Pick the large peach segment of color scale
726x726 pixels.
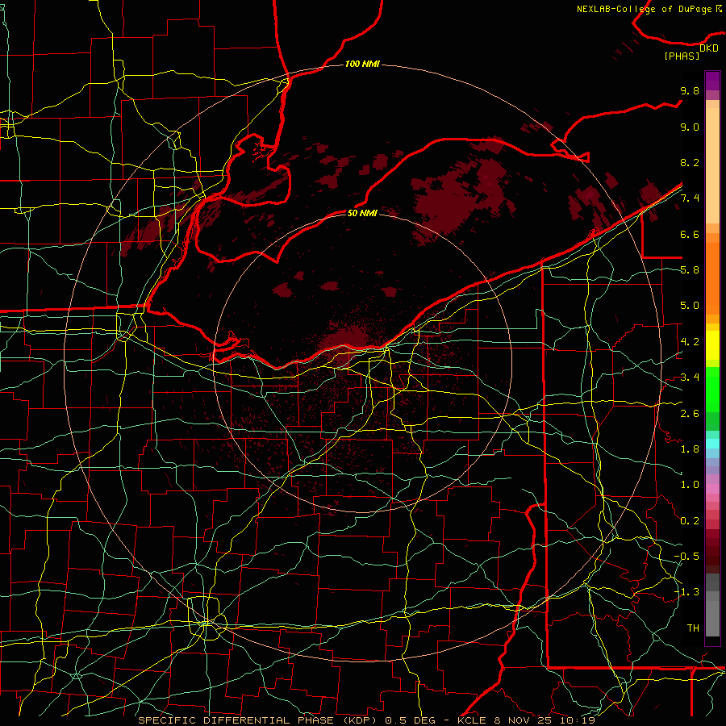click(712, 167)
